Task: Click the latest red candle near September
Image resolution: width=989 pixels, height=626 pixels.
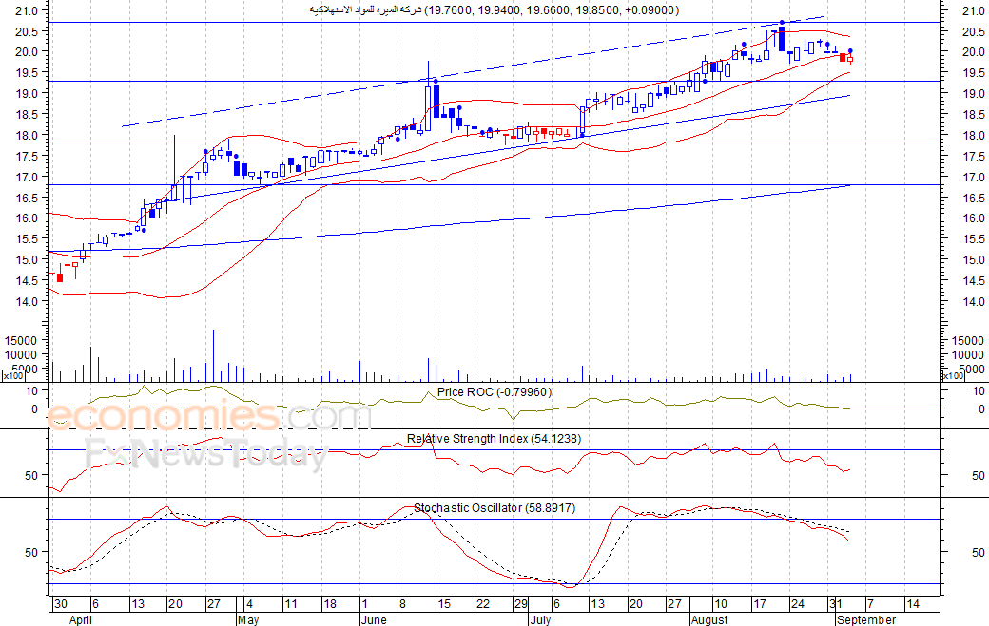Action: 843,57
